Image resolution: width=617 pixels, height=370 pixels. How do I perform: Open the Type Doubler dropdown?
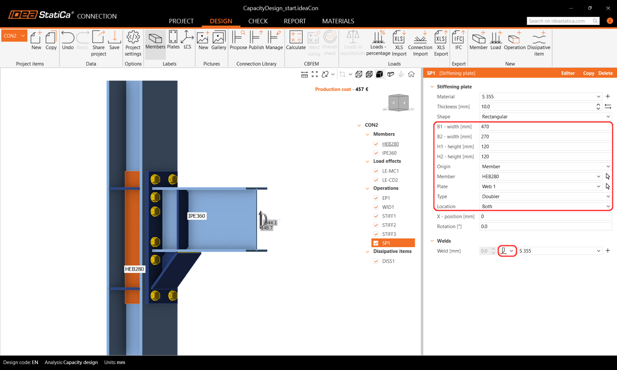tap(546, 196)
